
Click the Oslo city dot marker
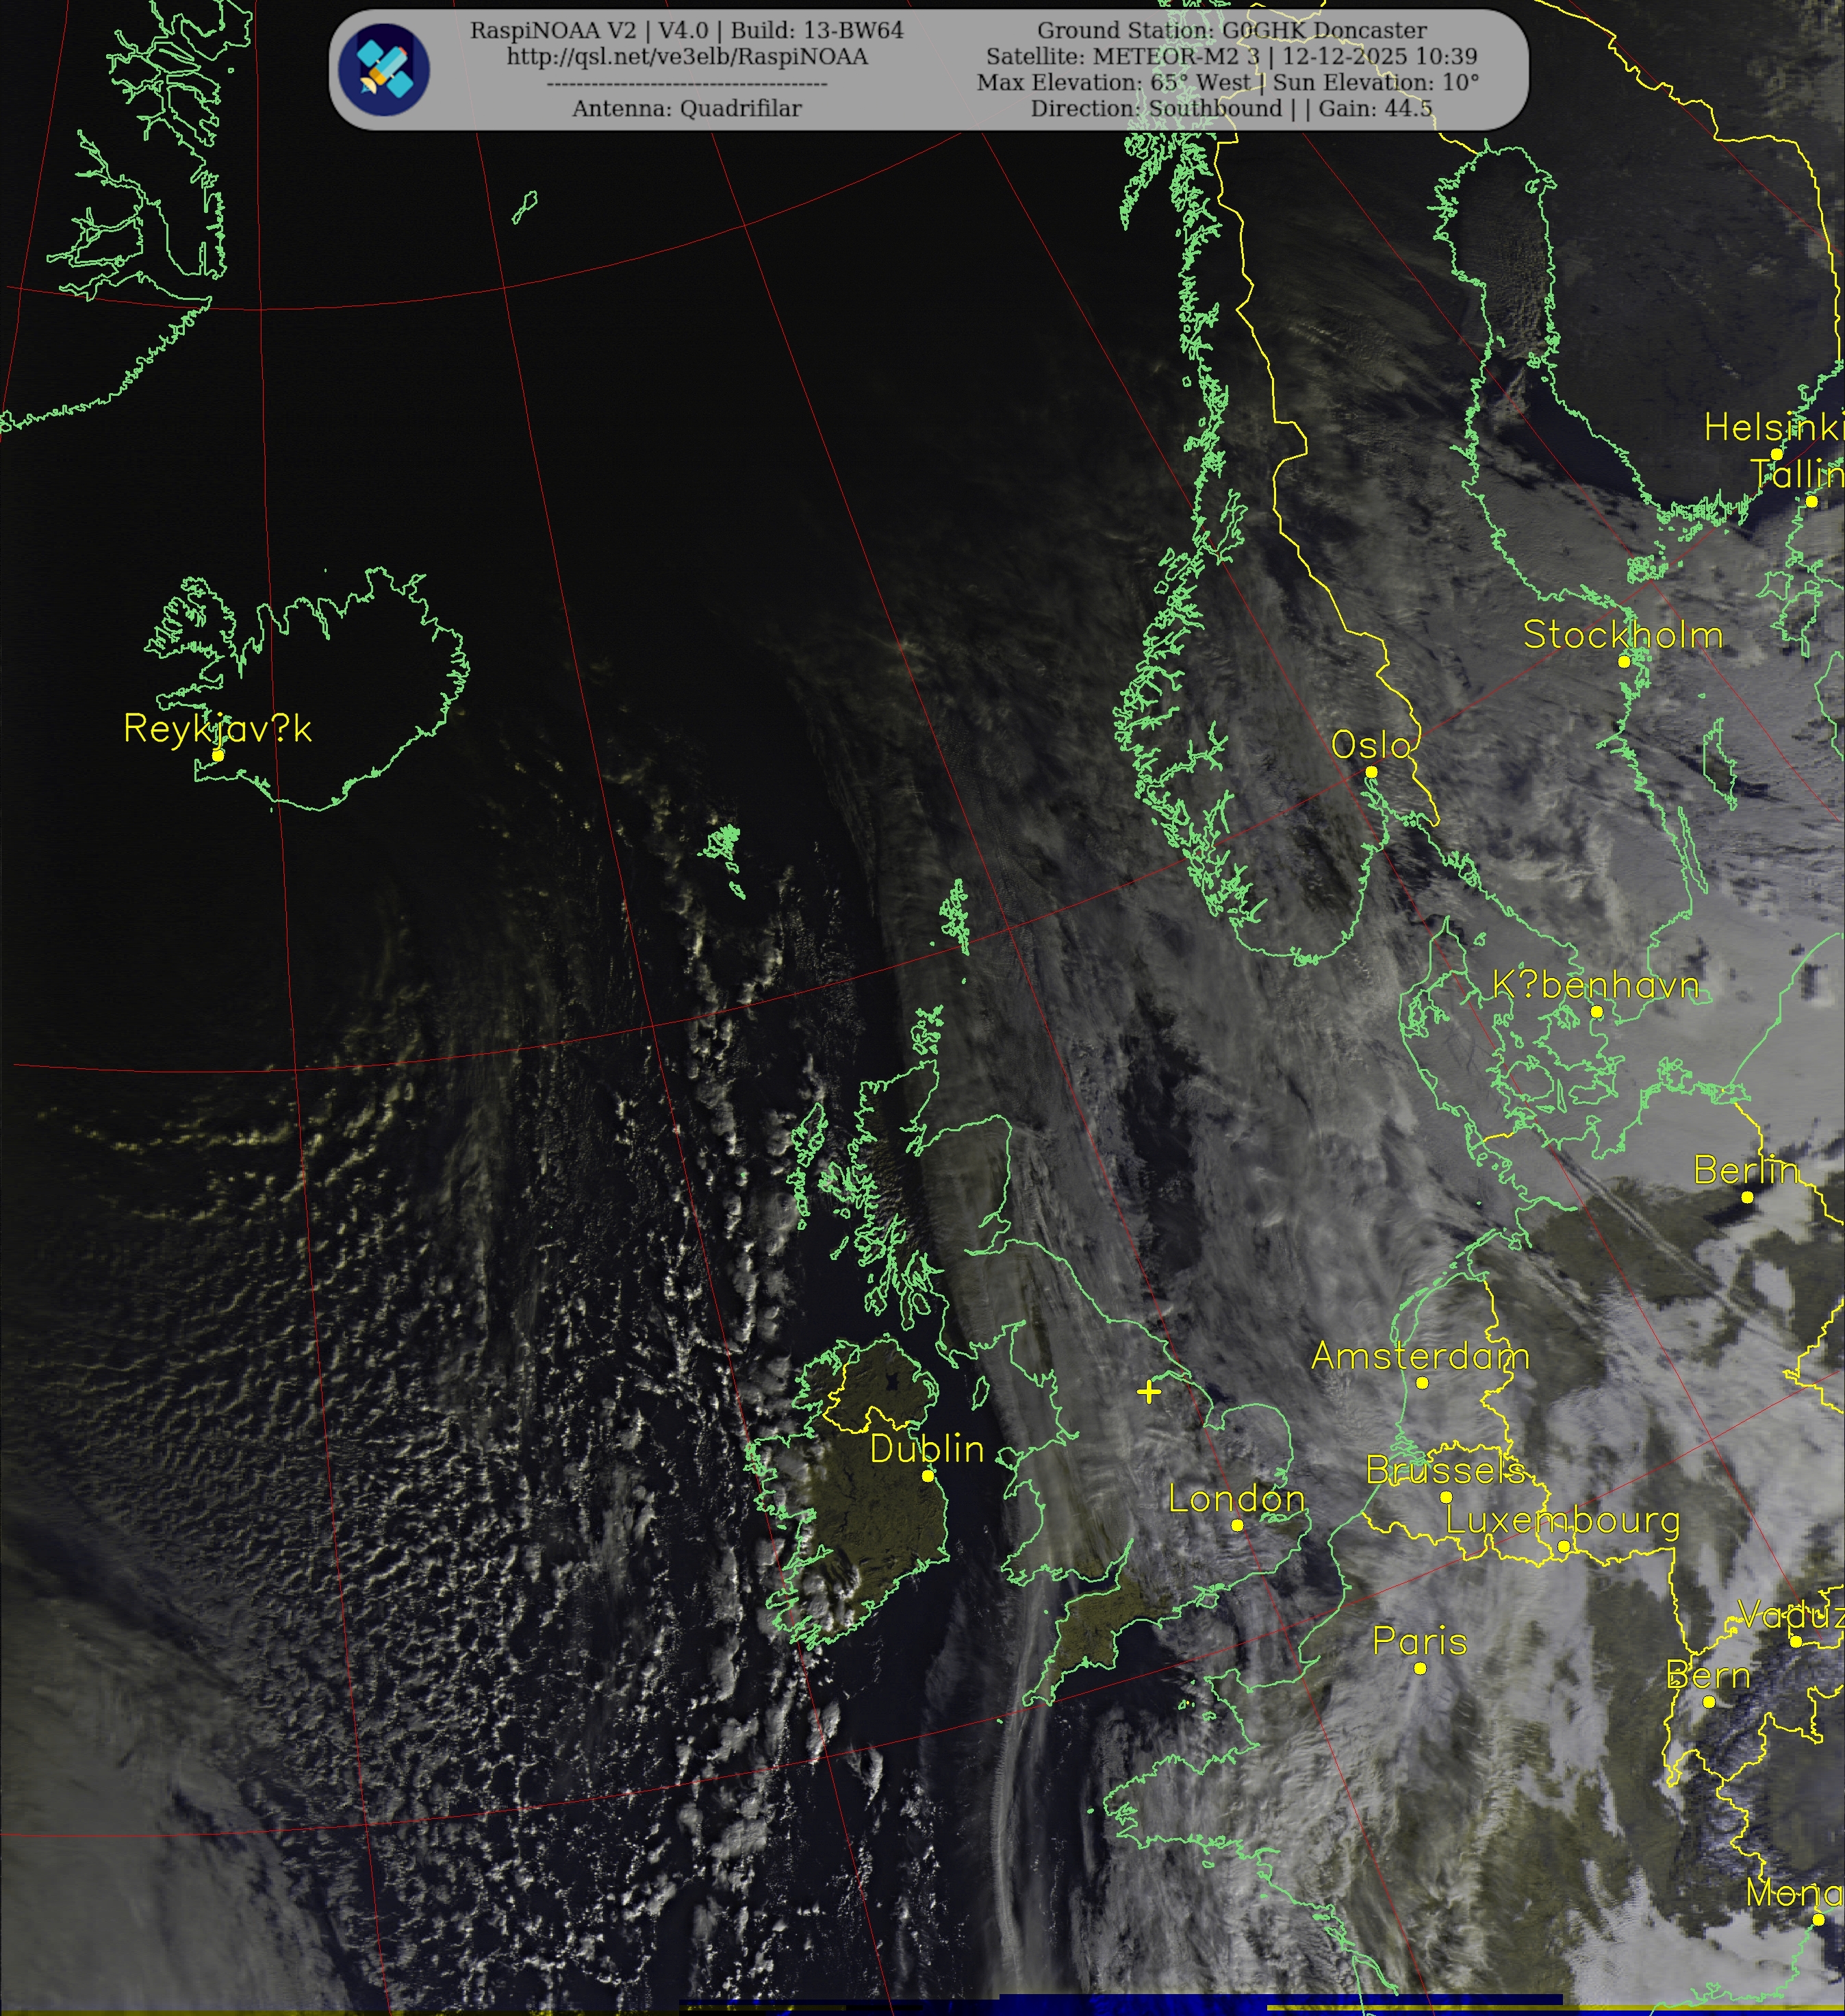(1371, 772)
